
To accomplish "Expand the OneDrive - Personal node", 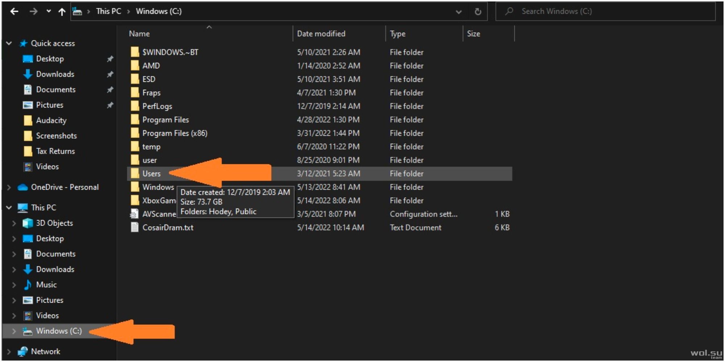I will 9,187.
